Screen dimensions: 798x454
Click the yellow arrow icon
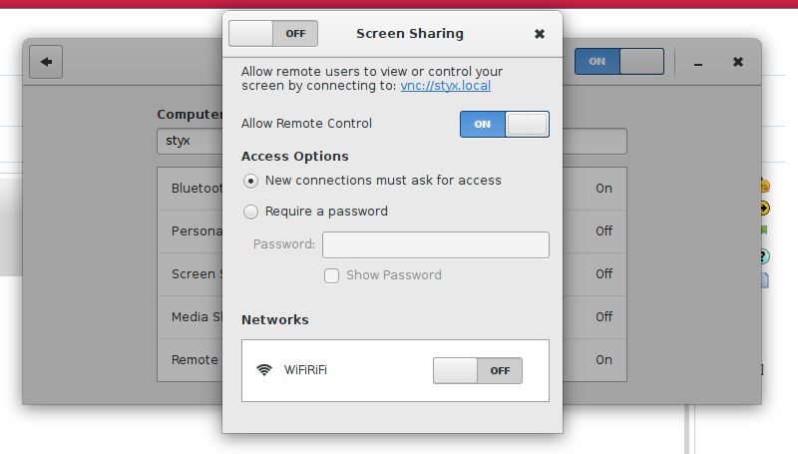764,208
